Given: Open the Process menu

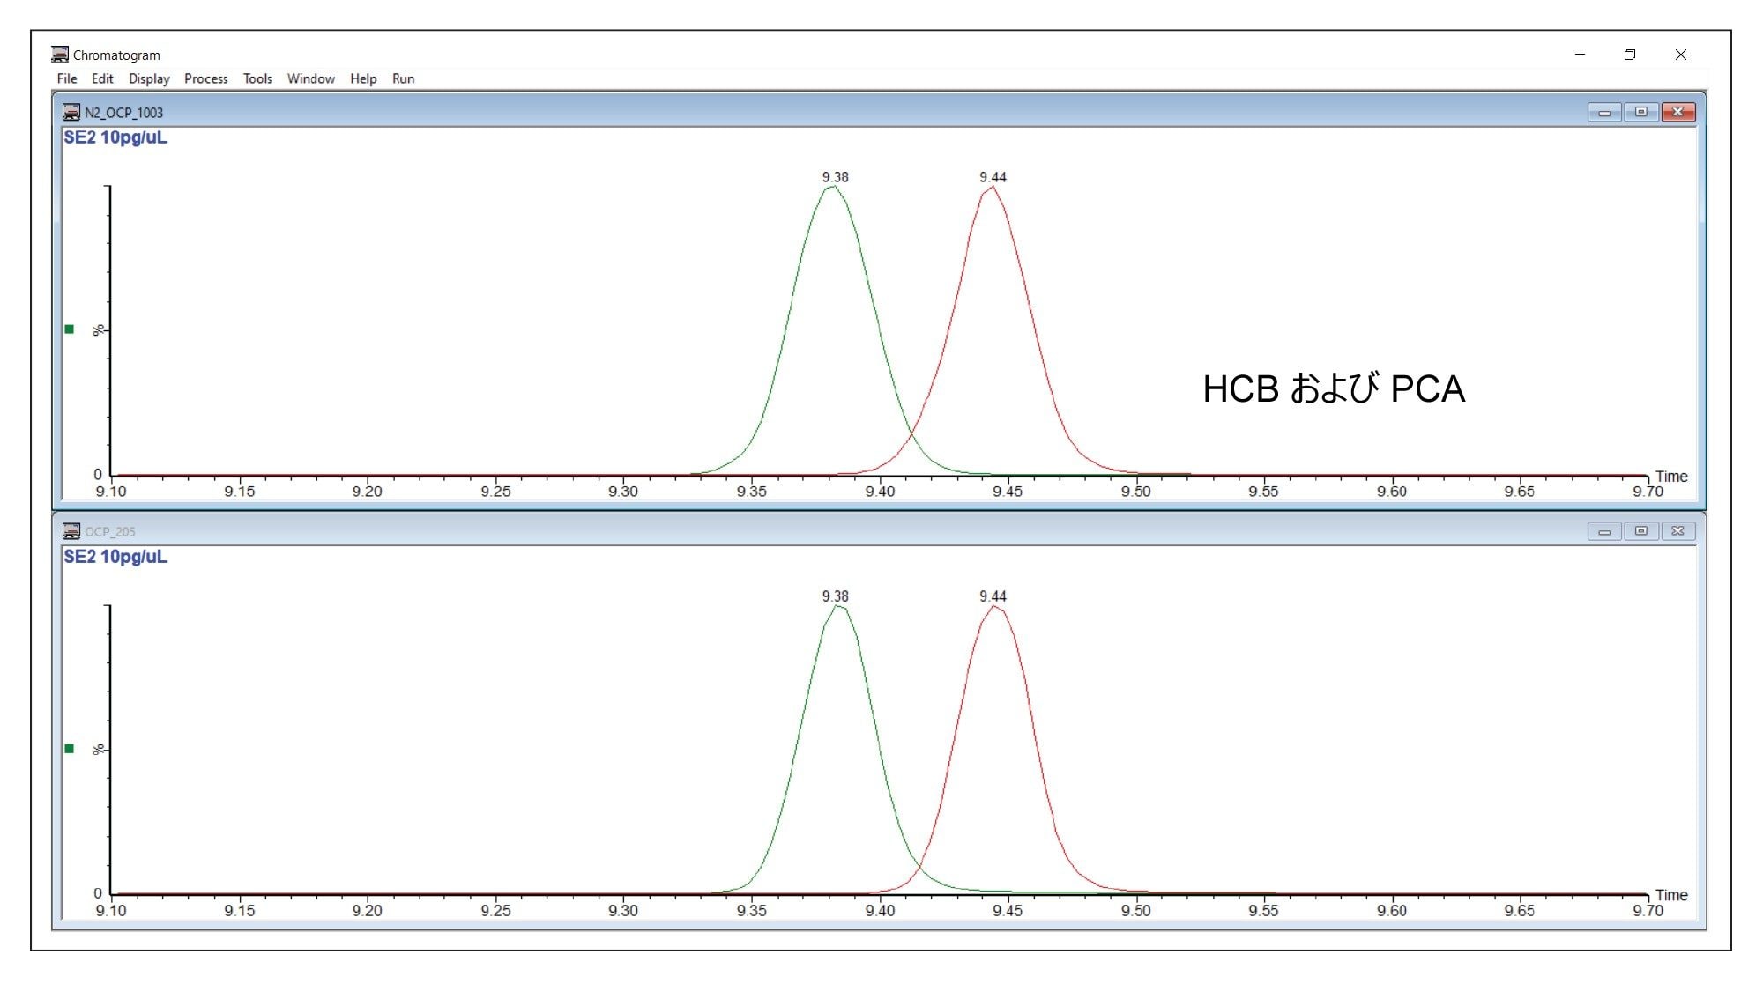Looking at the screenshot, I should click(x=205, y=78).
